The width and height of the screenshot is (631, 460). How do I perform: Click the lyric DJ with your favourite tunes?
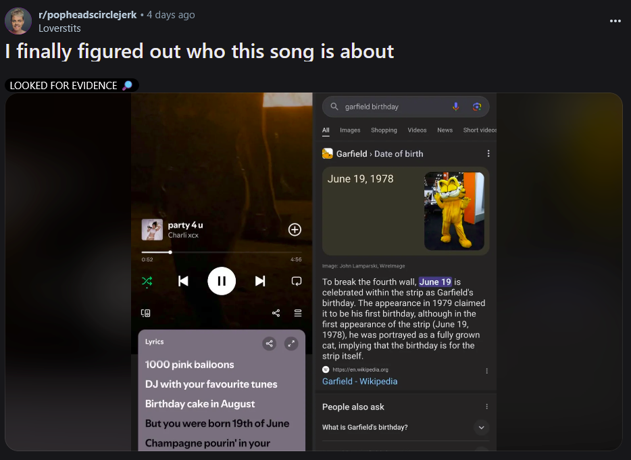[x=211, y=384]
